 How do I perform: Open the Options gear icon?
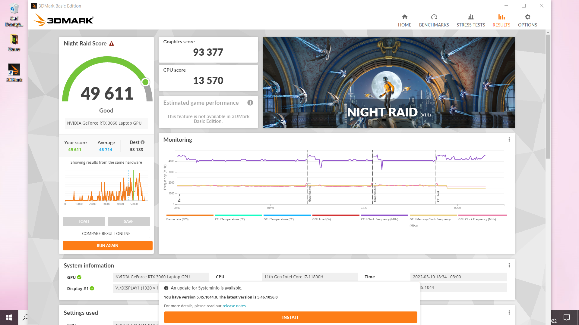(x=527, y=17)
